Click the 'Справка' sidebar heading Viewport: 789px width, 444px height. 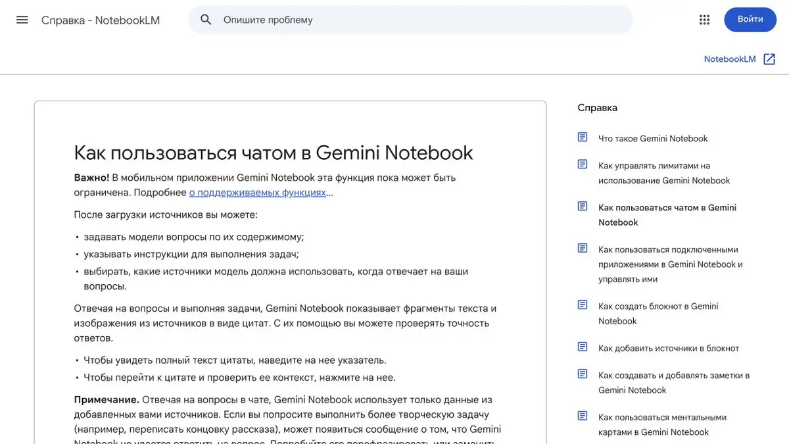coord(597,108)
